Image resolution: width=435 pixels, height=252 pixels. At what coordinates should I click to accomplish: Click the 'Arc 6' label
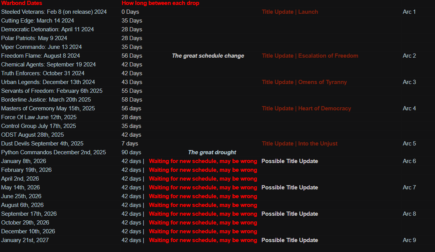[409, 161]
